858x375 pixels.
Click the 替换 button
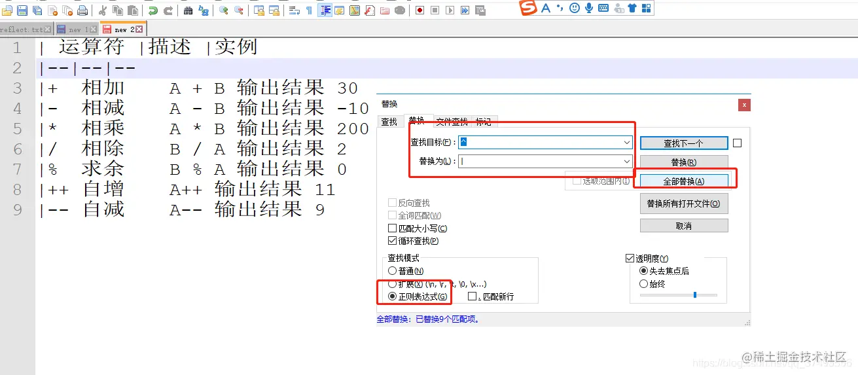pyautogui.click(x=683, y=162)
